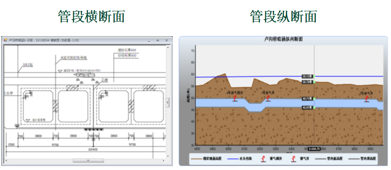Click the 排气阀井 legend icon
391x170 pixels.
tap(263, 159)
